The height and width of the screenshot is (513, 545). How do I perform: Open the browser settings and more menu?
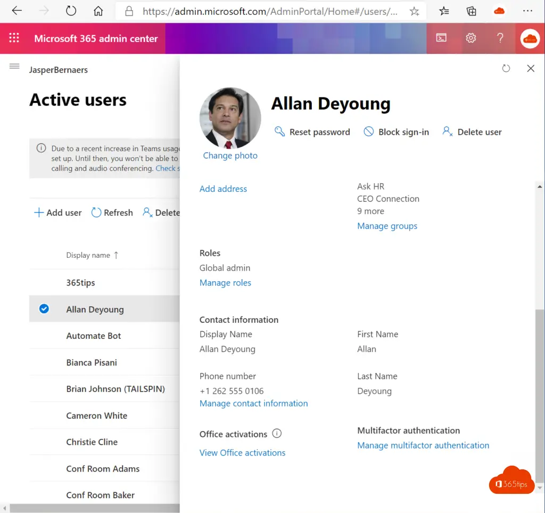click(527, 11)
